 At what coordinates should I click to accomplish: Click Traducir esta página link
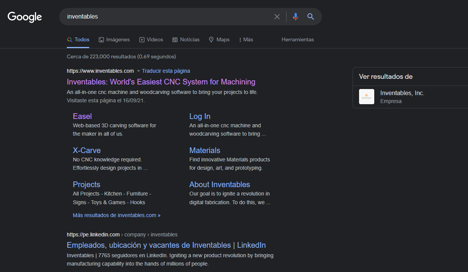pos(166,71)
